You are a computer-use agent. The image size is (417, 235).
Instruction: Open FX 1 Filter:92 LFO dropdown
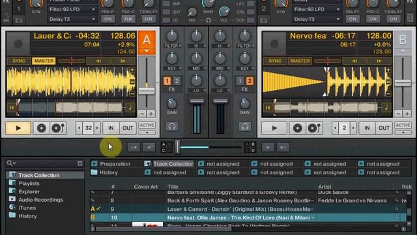tap(72, 9)
